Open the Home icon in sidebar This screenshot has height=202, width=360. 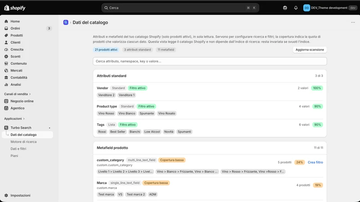pos(6,21)
